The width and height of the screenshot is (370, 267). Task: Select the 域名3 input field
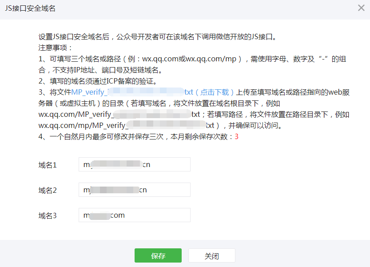click(133, 215)
